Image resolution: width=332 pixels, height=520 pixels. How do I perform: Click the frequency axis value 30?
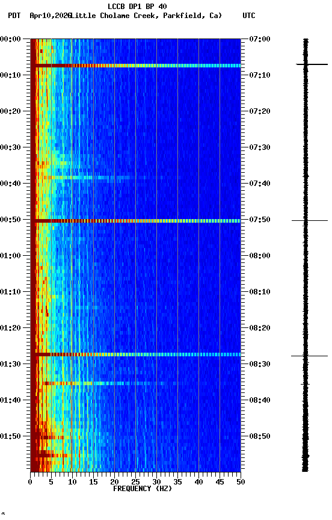click(x=156, y=482)
